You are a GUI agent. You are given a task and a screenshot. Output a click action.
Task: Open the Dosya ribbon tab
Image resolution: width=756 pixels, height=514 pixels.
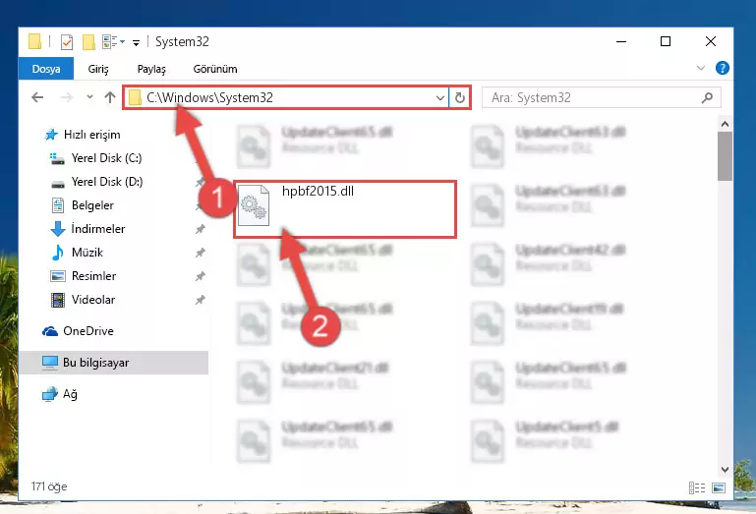(x=46, y=69)
